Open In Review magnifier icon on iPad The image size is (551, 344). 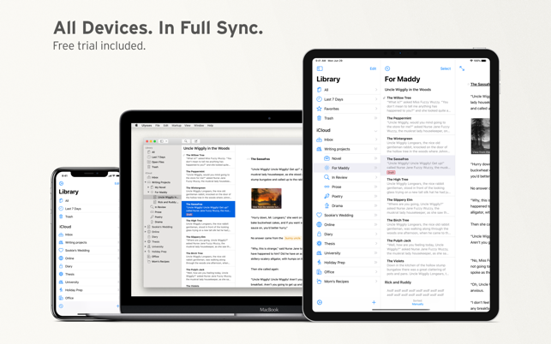(x=326, y=178)
